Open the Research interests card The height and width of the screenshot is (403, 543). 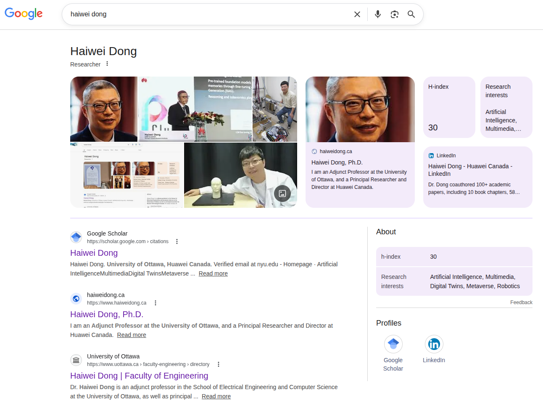pos(506,107)
